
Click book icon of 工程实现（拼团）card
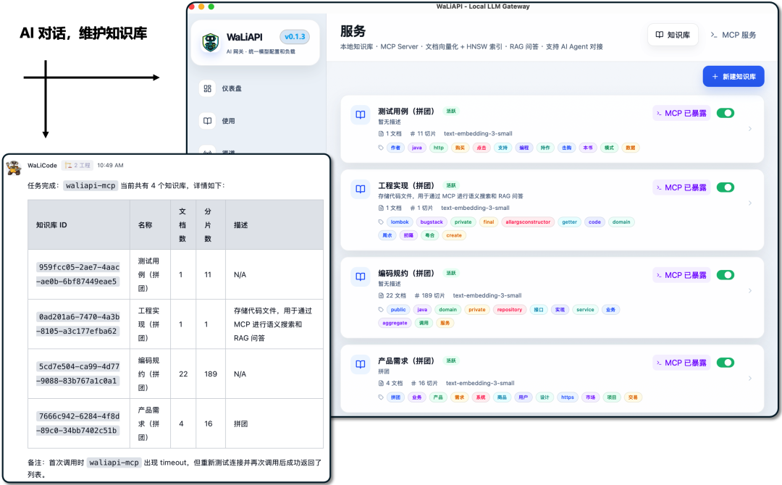(360, 189)
